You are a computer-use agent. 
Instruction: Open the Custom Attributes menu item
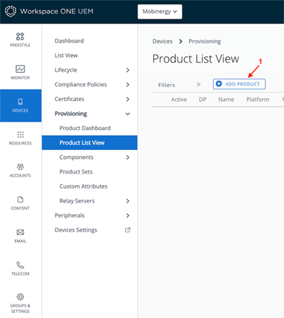click(x=83, y=186)
